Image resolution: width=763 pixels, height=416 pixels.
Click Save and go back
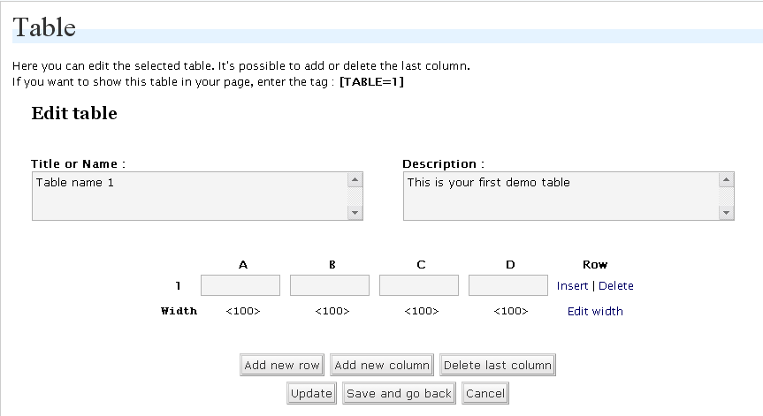(399, 394)
